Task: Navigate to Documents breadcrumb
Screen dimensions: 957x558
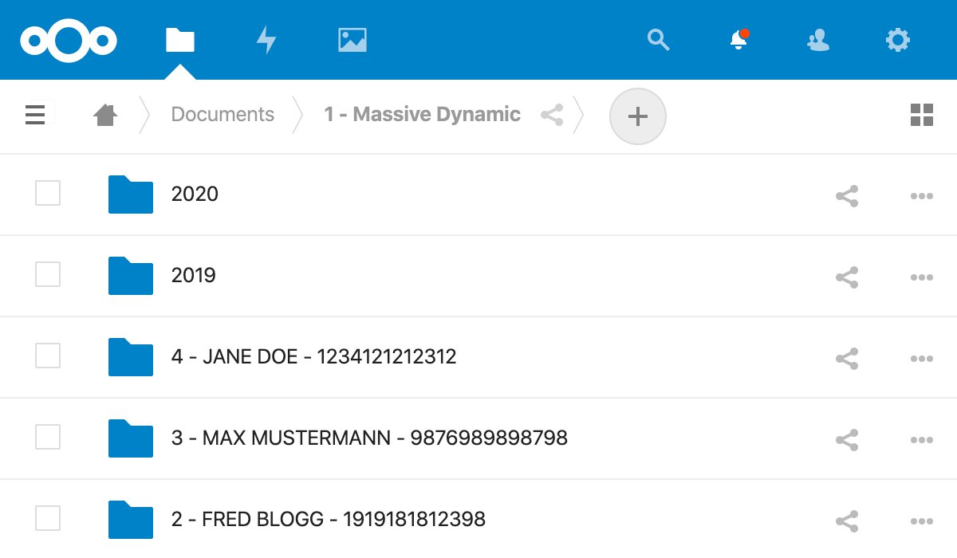Action: pyautogui.click(x=223, y=115)
